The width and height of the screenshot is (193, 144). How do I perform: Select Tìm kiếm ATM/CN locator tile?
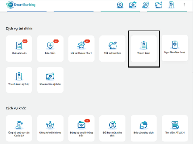[175, 128]
